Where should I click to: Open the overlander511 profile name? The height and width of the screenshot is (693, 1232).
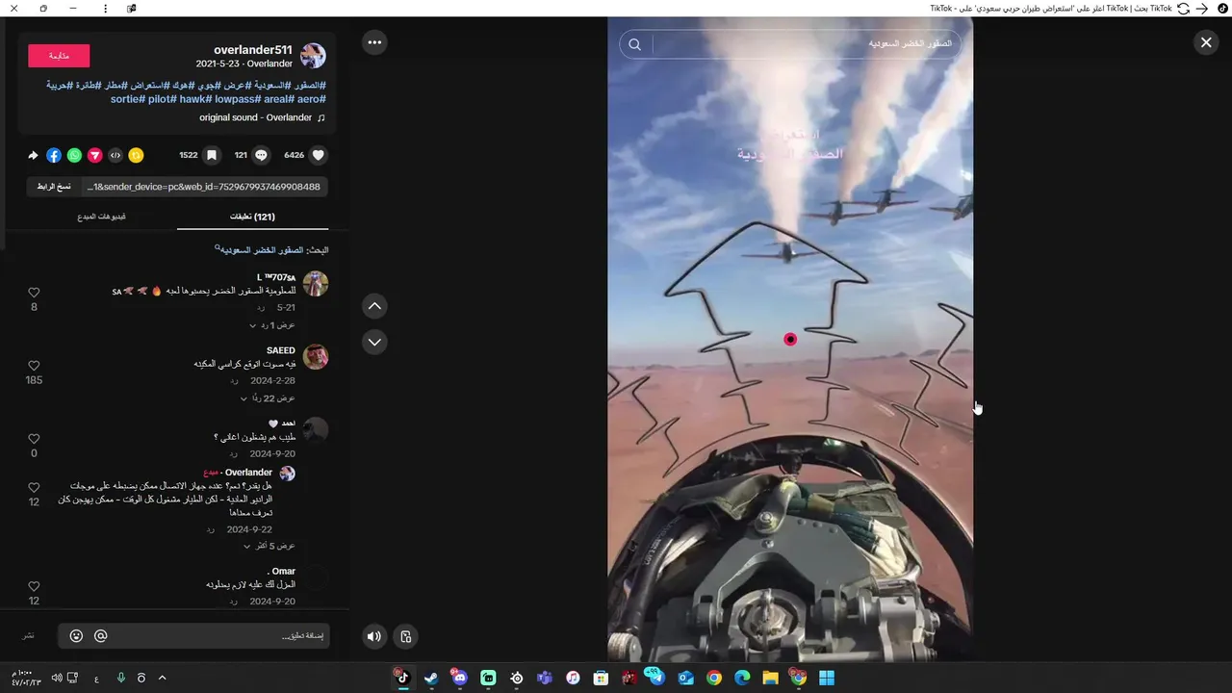click(253, 50)
